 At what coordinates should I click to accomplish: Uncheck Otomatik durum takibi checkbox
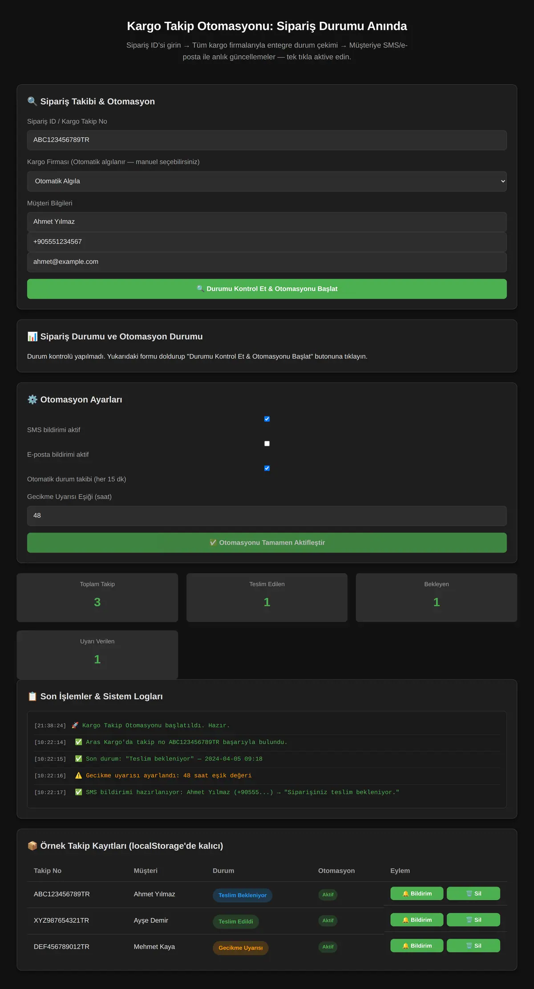[267, 468]
